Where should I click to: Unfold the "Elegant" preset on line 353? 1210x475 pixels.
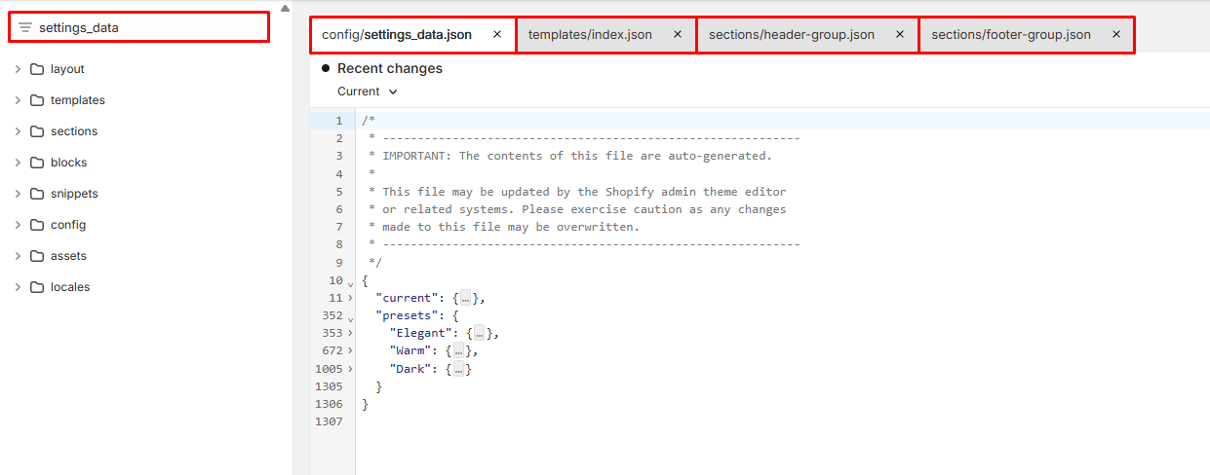coord(350,334)
